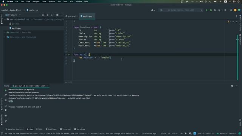
Task: Toggle the Run tool window button
Action: pyautogui.click(x=30, y=129)
